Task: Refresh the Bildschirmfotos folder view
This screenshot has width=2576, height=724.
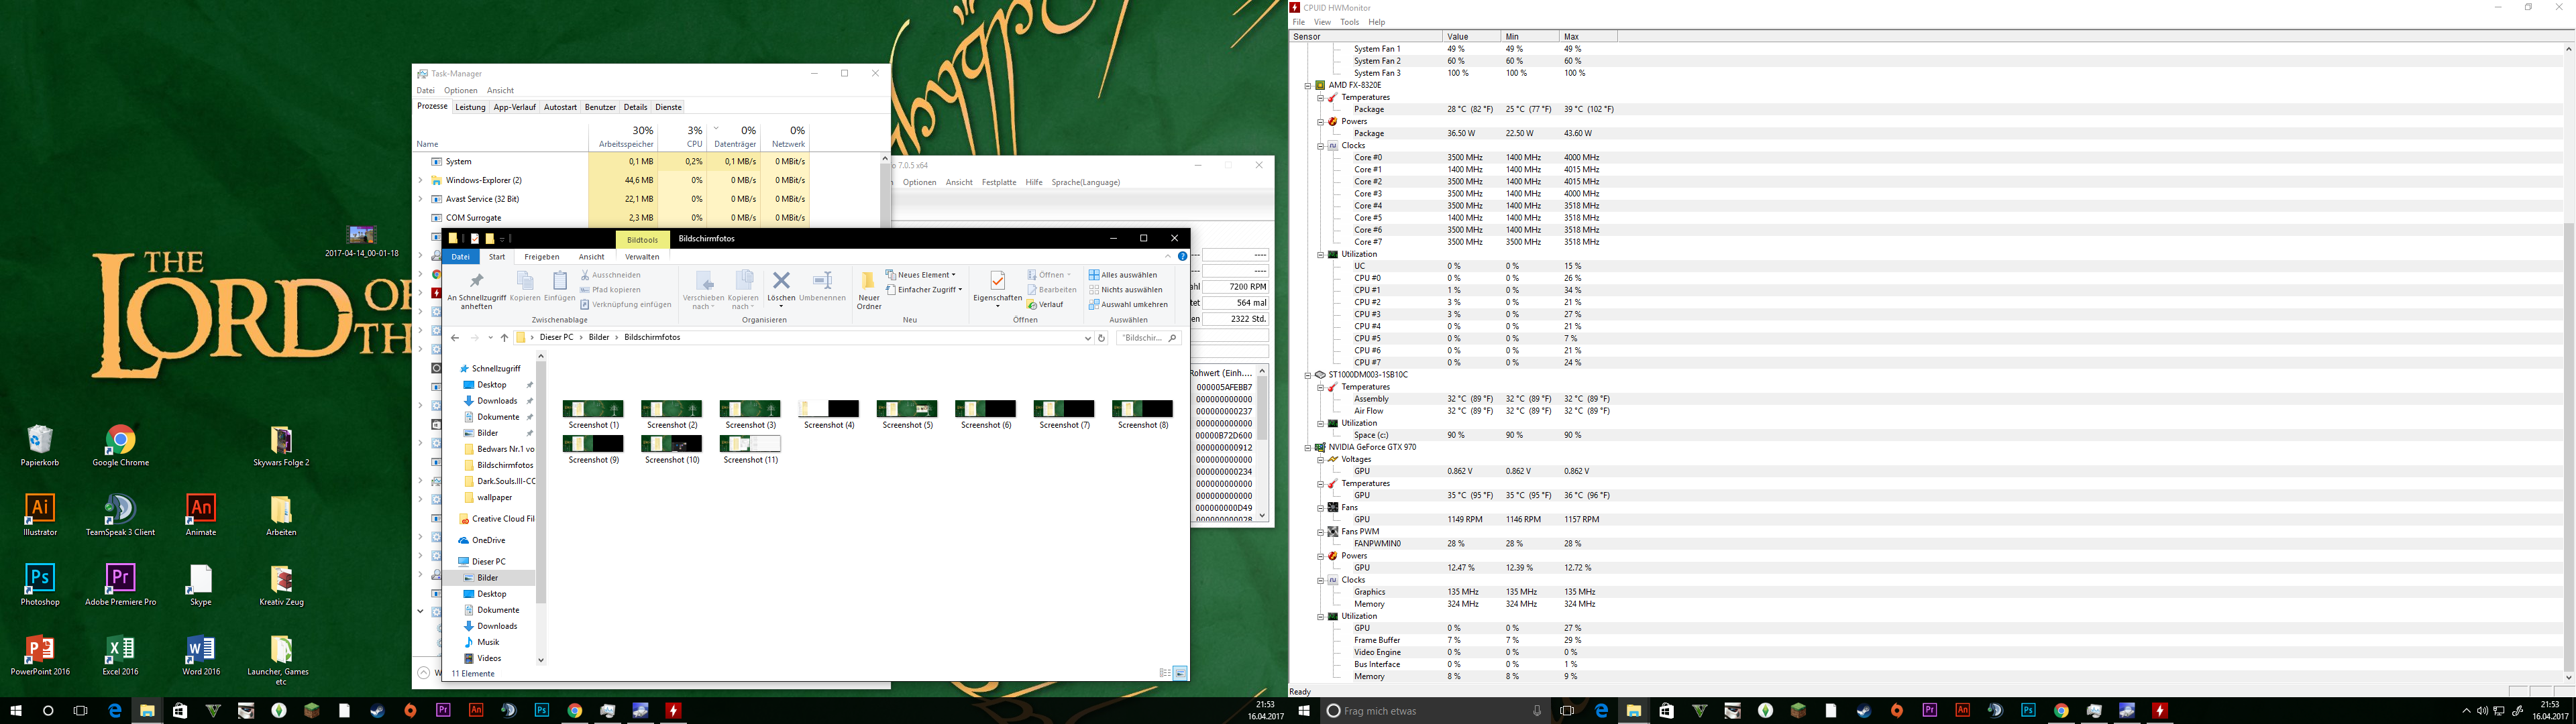Action: point(1101,338)
